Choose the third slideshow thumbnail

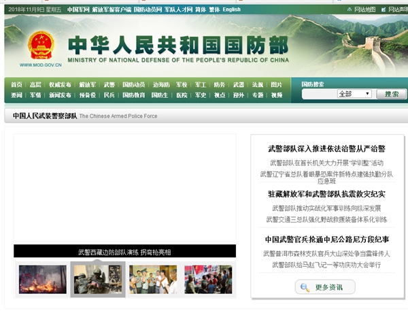[x=152, y=279]
